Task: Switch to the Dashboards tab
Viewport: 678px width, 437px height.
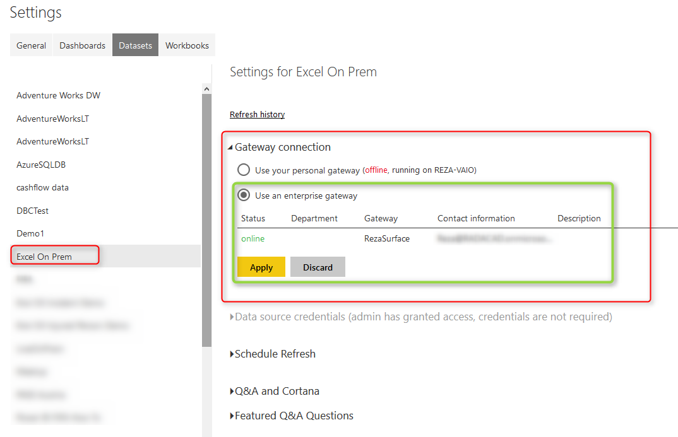Action: (81, 45)
